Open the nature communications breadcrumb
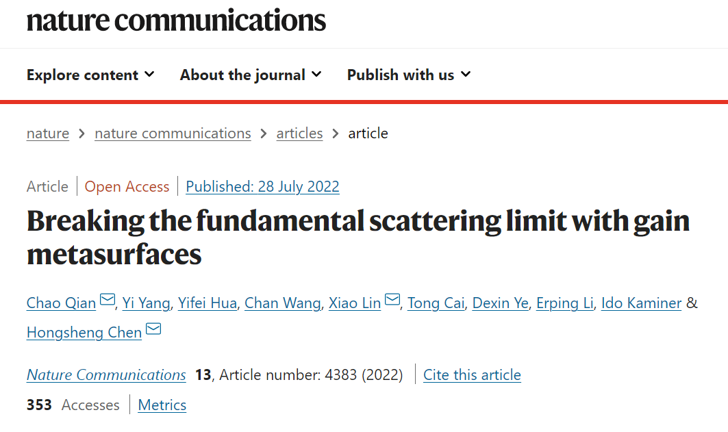Screen dimensions: 728x432 pyautogui.click(x=173, y=134)
